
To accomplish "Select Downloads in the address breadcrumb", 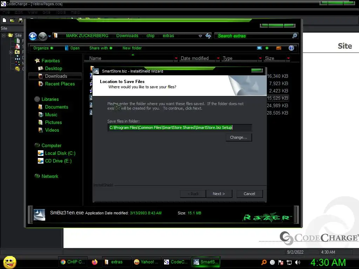I will point(127,36).
